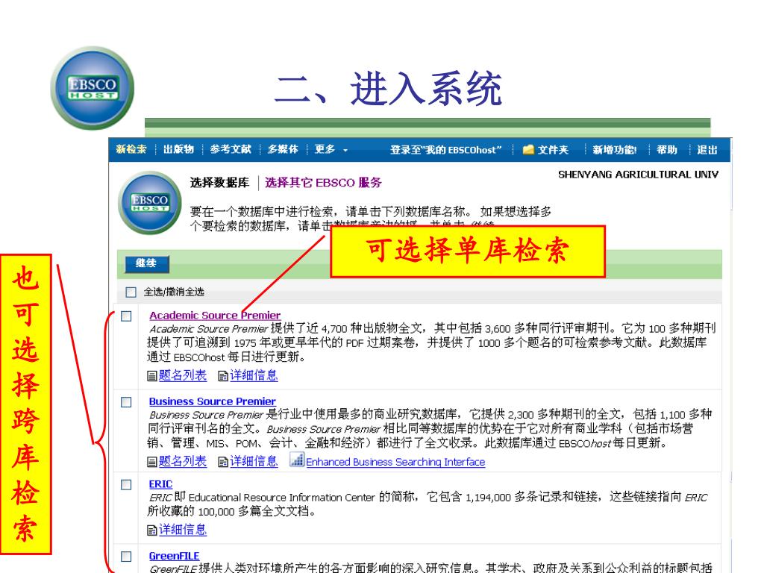Click the details icon under ERIC
Screen dimensions: 764x573
coord(152,530)
